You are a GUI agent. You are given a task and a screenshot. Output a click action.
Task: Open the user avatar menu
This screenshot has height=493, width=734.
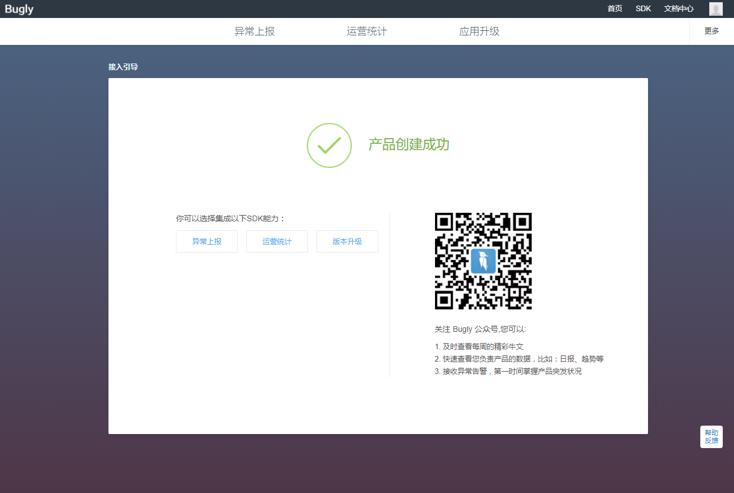715,8
